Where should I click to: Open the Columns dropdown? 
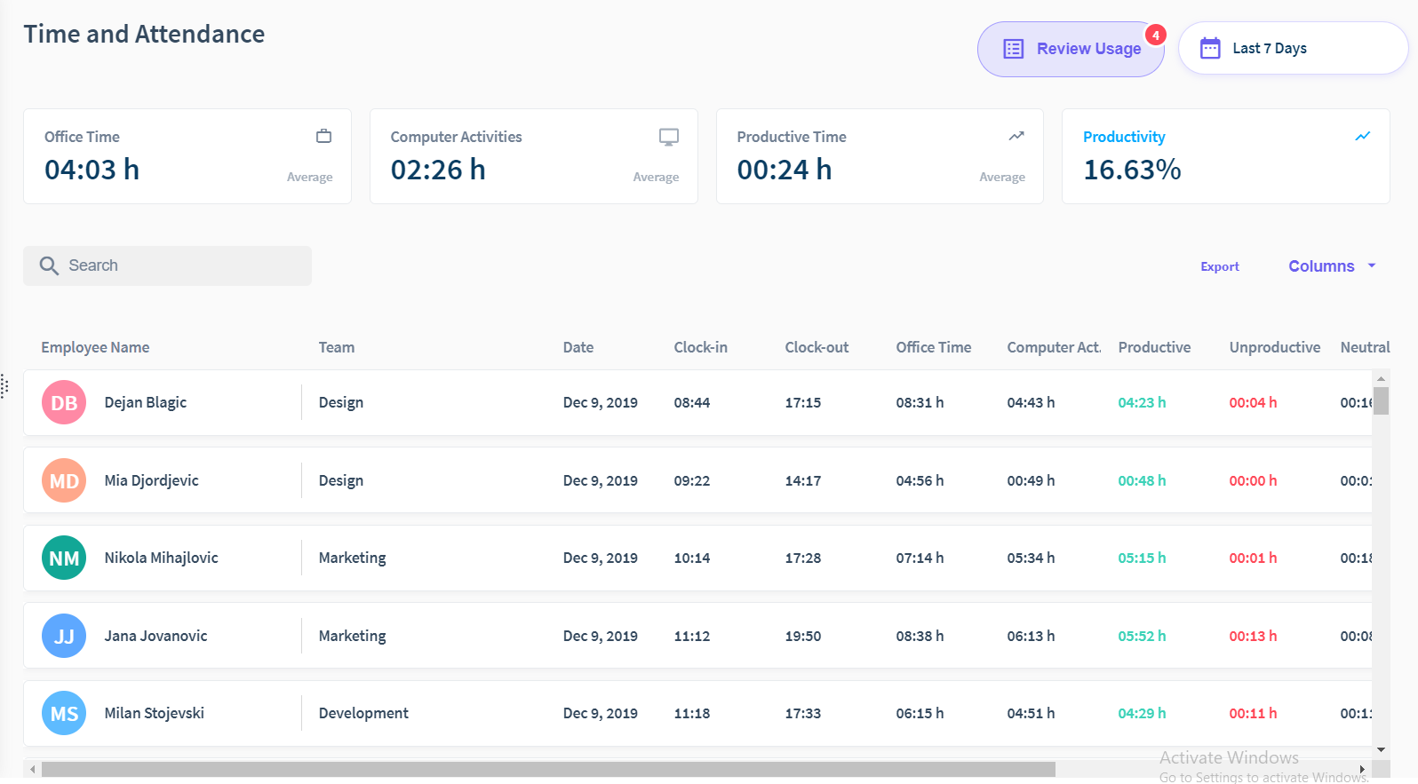point(1331,266)
